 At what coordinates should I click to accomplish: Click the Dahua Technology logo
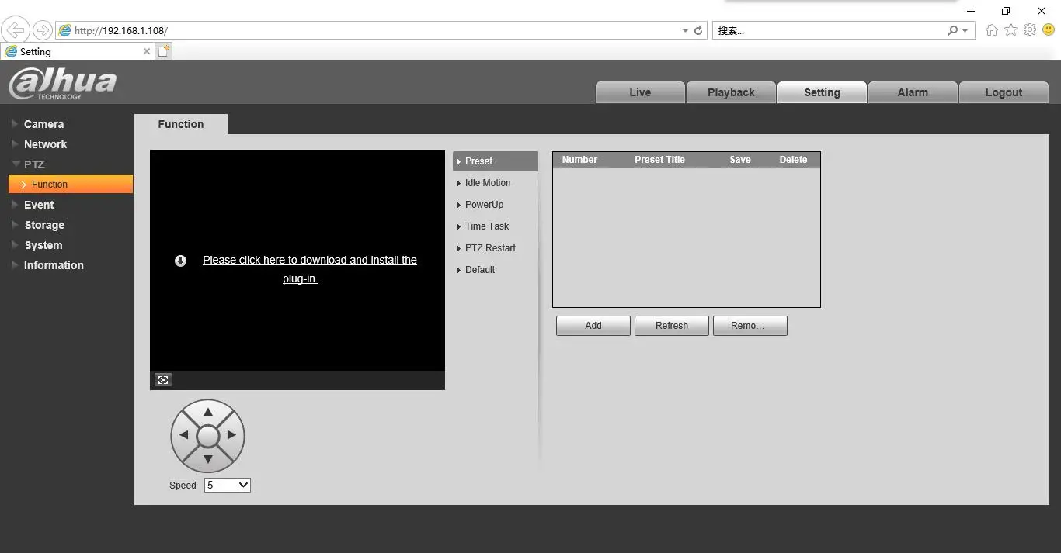point(62,84)
